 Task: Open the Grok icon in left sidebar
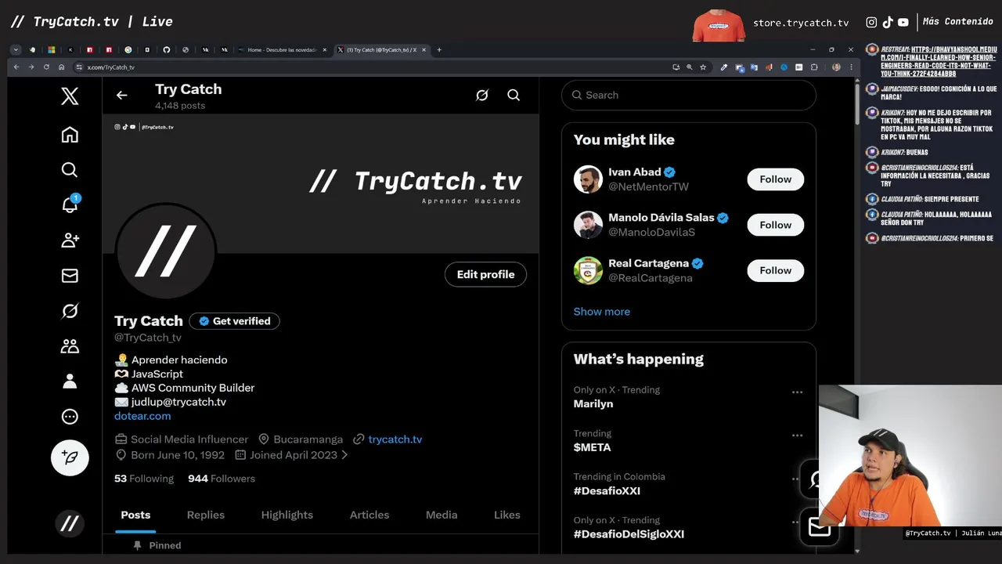coord(70,311)
